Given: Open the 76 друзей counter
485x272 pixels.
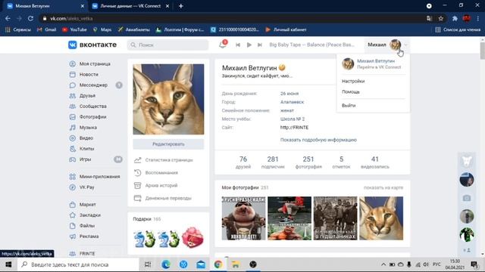Looking at the screenshot, I should coord(243,162).
